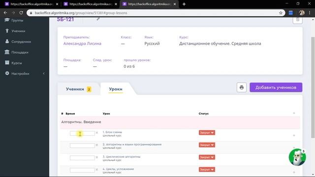Screen dimensions: 315x177
Task: Click the Настройки gear icon
Action: click(7, 73)
